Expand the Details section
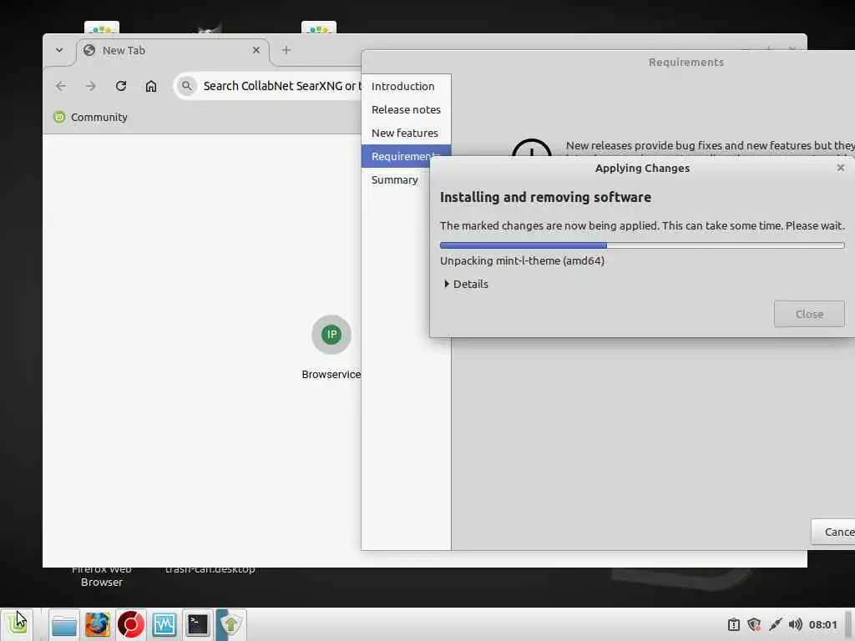Image resolution: width=855 pixels, height=641 pixels. [x=466, y=284]
